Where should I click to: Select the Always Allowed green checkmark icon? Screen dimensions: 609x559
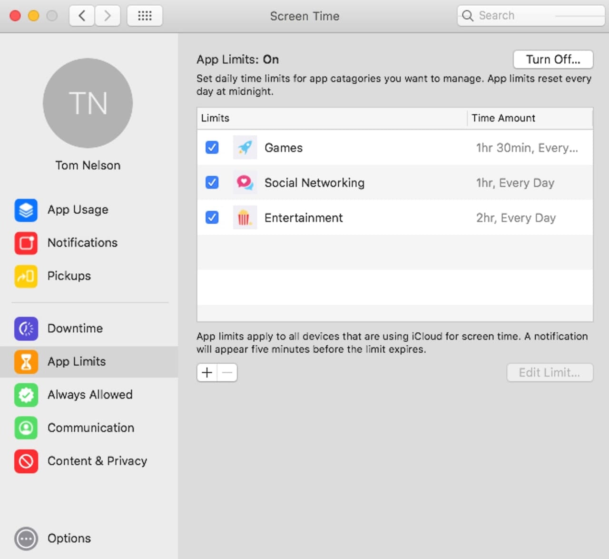26,395
